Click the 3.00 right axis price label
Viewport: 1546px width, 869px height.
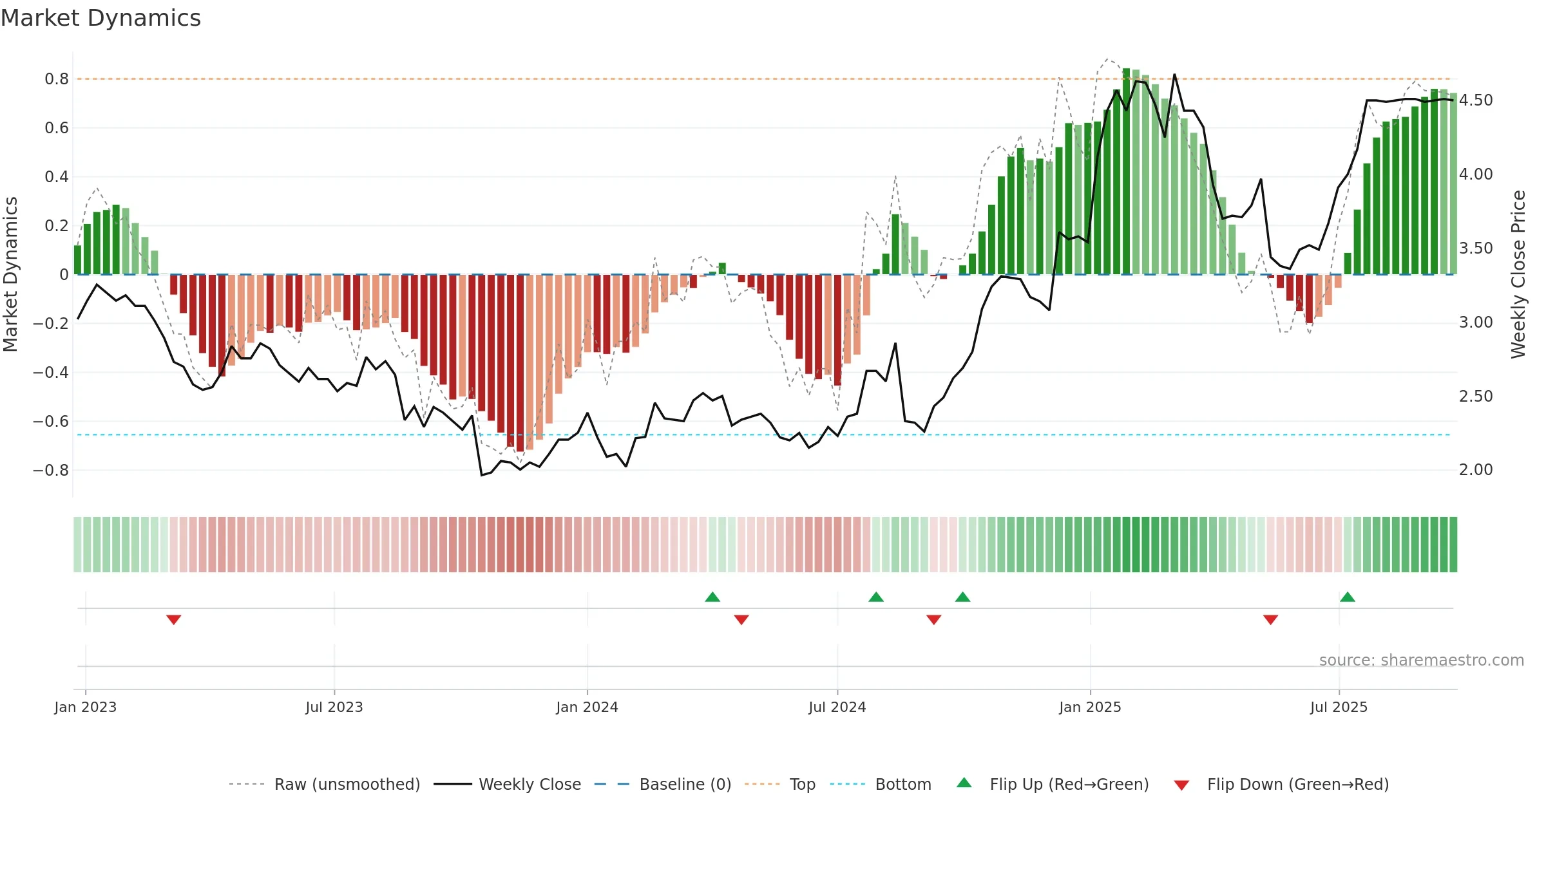point(1476,322)
